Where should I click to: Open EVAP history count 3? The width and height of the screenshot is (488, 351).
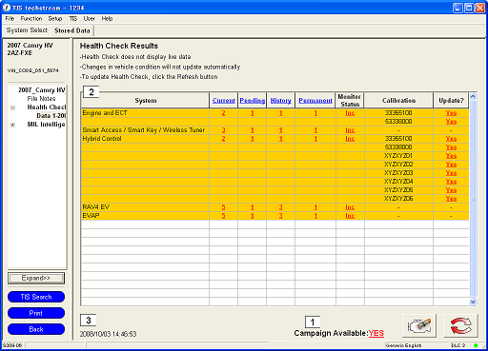click(x=280, y=216)
